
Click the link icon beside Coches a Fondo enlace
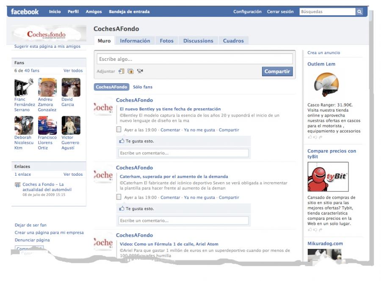point(18,185)
